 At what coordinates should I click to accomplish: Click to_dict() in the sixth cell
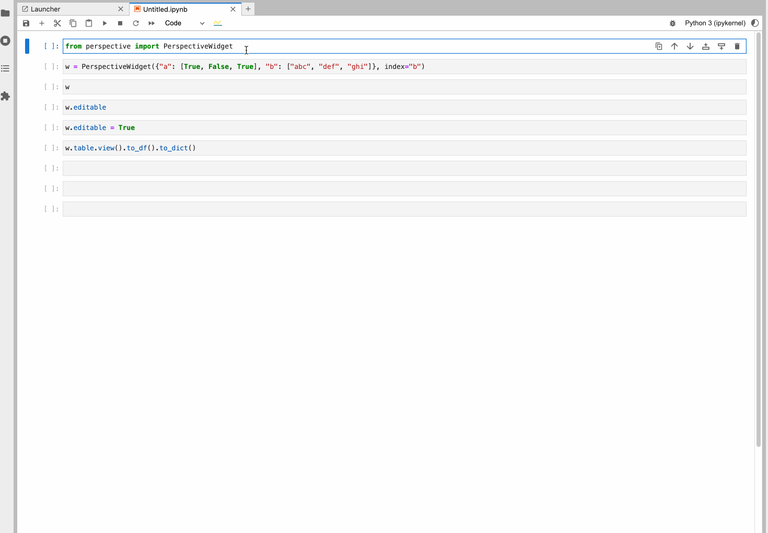(x=178, y=148)
